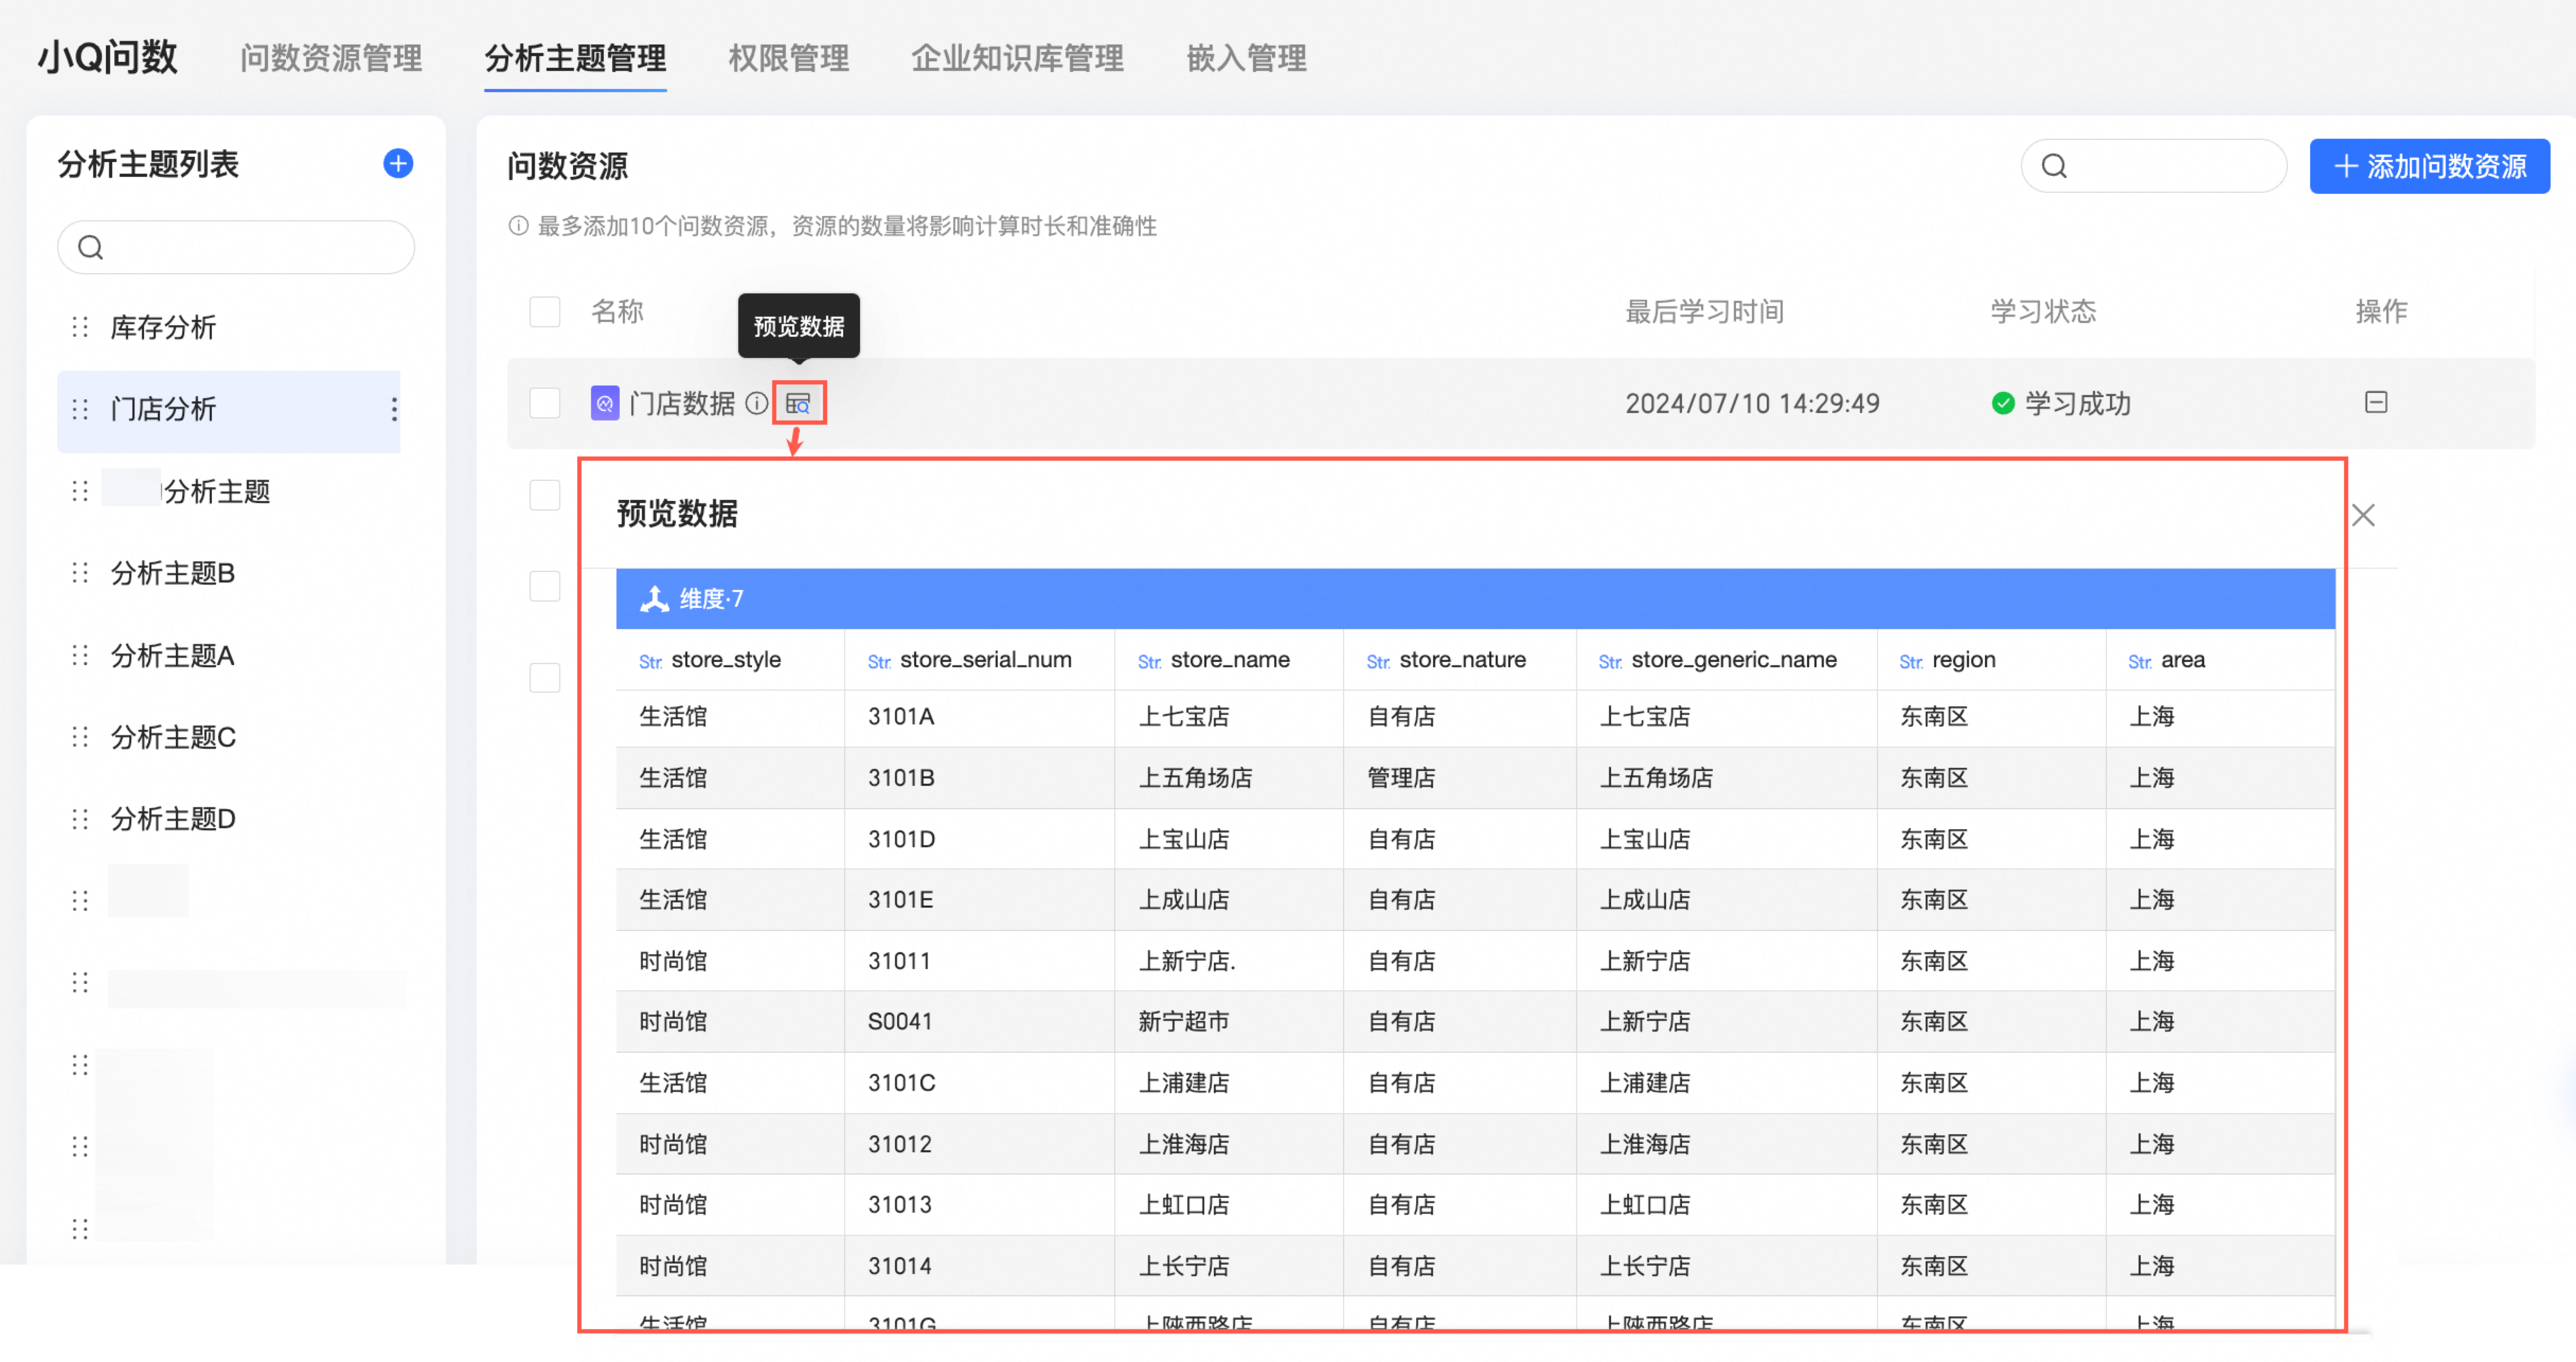Click Str type icon of store_style column
The width and height of the screenshot is (2576, 1362).
651,662
